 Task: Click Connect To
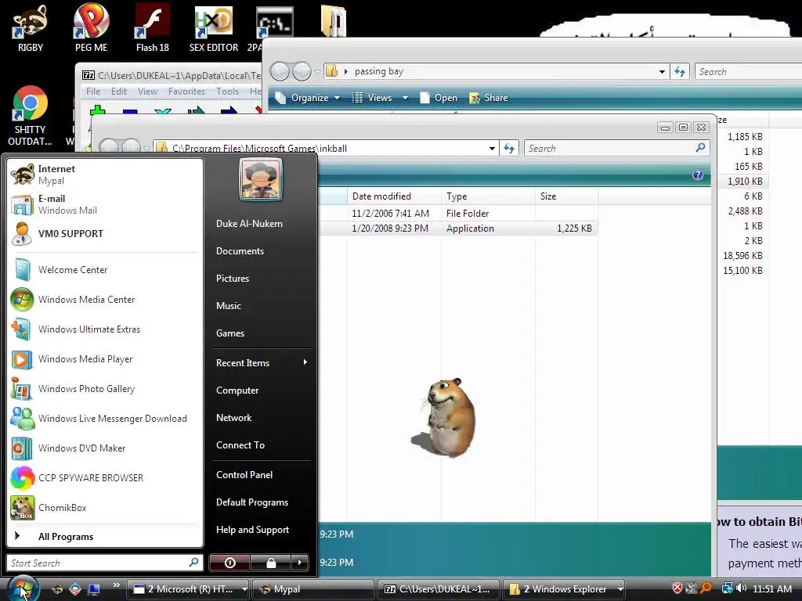240,445
